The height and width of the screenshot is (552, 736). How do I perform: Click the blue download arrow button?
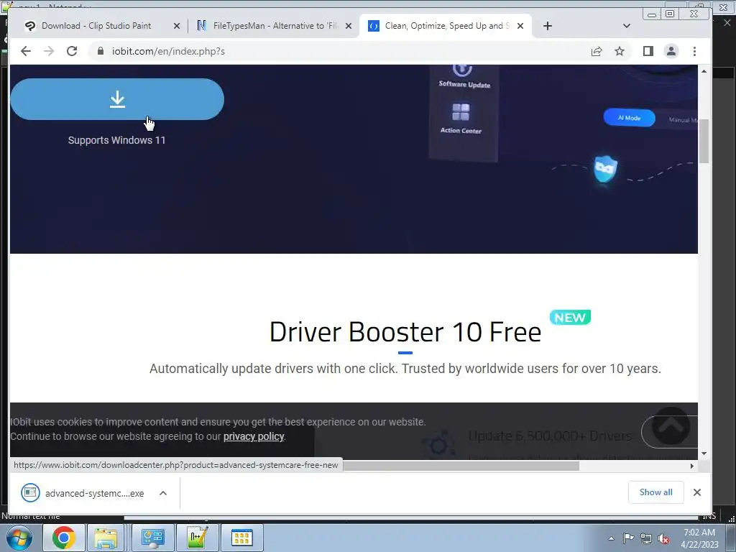(x=117, y=99)
